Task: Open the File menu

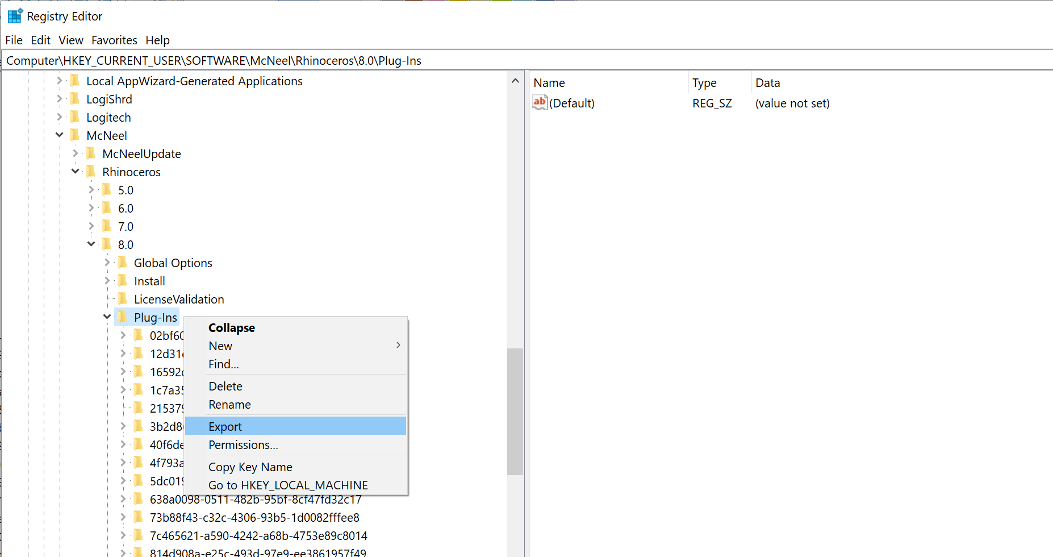Action: point(14,40)
